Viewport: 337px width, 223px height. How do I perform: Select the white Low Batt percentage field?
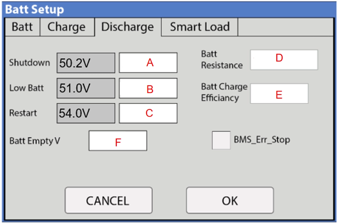[148, 88]
